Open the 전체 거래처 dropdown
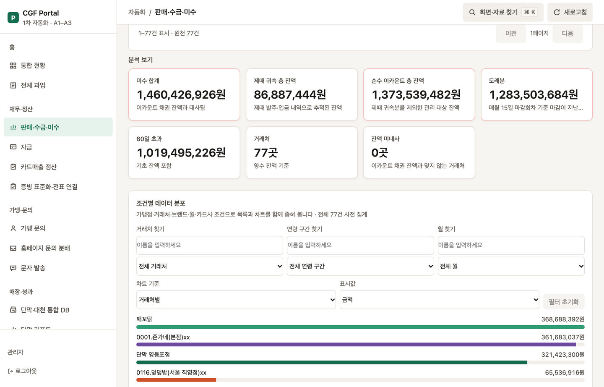The image size is (604, 387). tap(210, 266)
